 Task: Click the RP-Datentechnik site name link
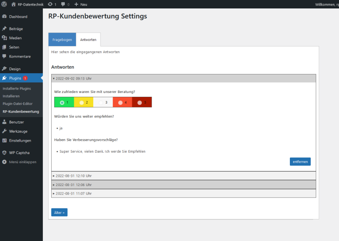31,4
